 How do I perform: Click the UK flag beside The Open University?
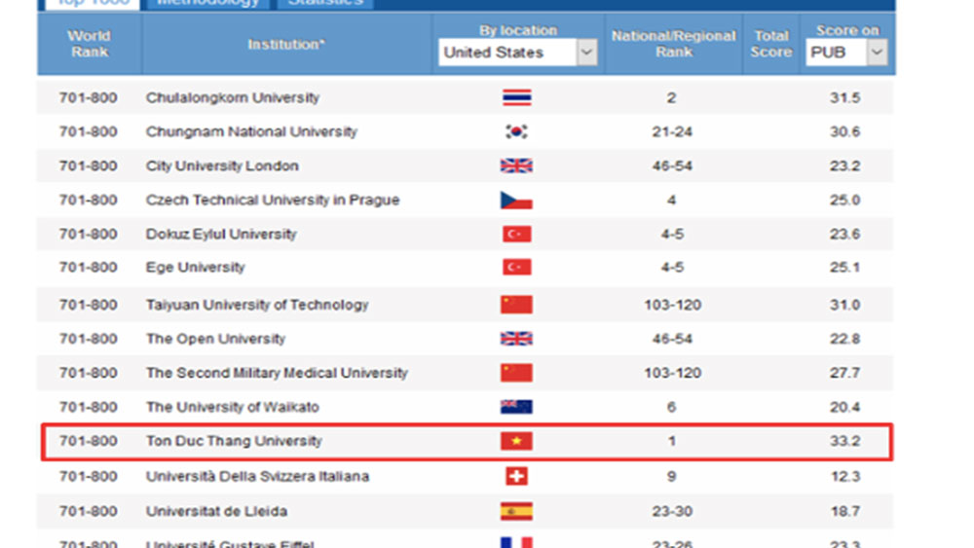(x=516, y=339)
